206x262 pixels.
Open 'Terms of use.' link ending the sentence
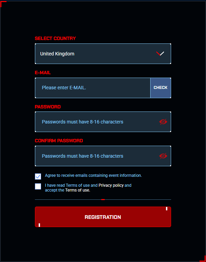[x=78, y=190]
